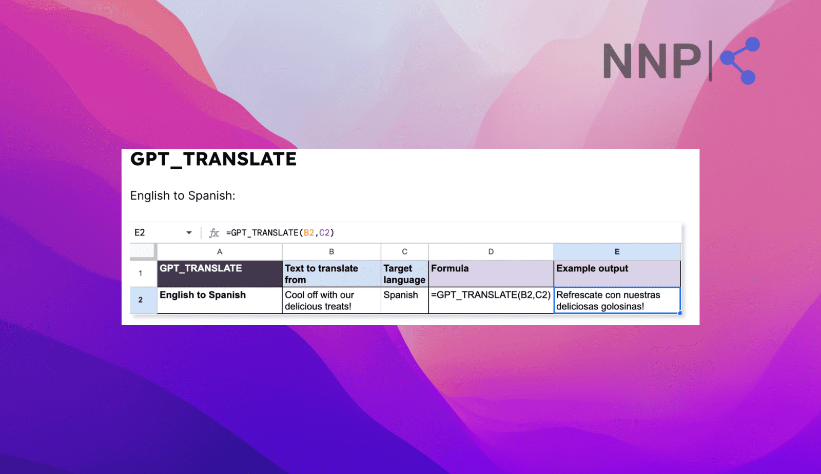Click the NNP share logo icon
Image resolution: width=821 pixels, height=474 pixels.
point(740,61)
